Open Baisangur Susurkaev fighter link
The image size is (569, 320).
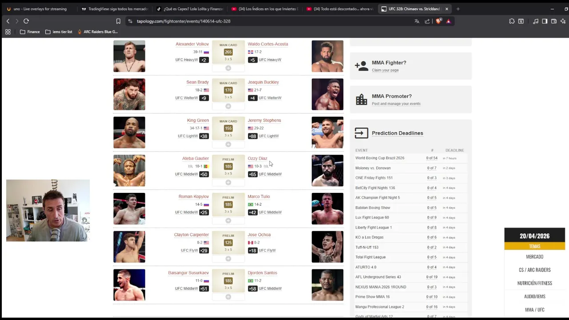188,273
